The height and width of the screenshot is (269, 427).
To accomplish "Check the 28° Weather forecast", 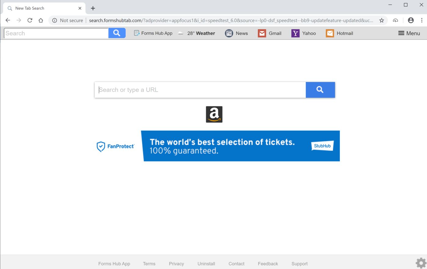I will coord(196,33).
